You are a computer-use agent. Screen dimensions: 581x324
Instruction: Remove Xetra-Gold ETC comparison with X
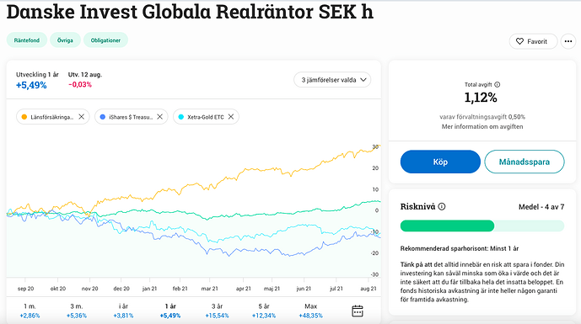pyautogui.click(x=231, y=117)
